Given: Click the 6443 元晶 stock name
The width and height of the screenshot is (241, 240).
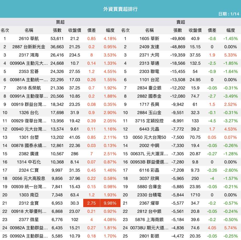Looking at the screenshot, I should click(149, 129).
